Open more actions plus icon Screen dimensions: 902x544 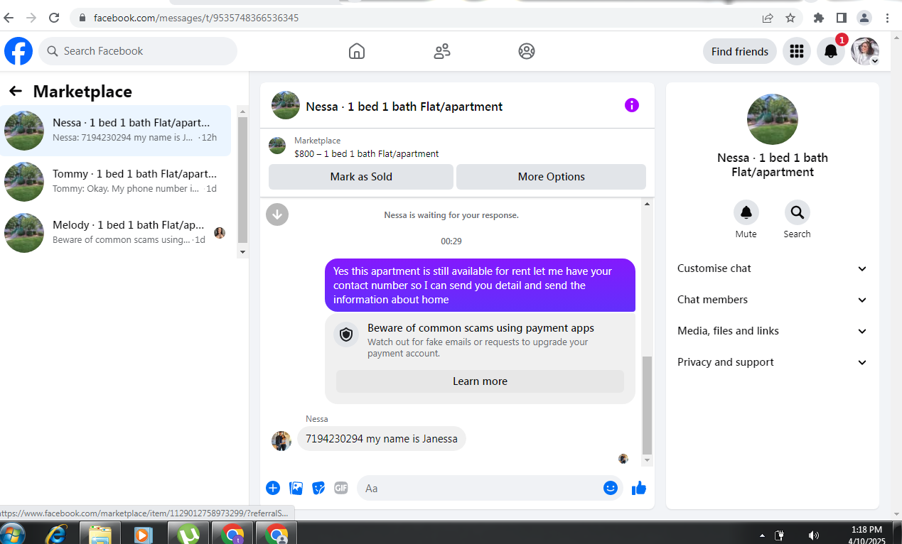point(273,488)
